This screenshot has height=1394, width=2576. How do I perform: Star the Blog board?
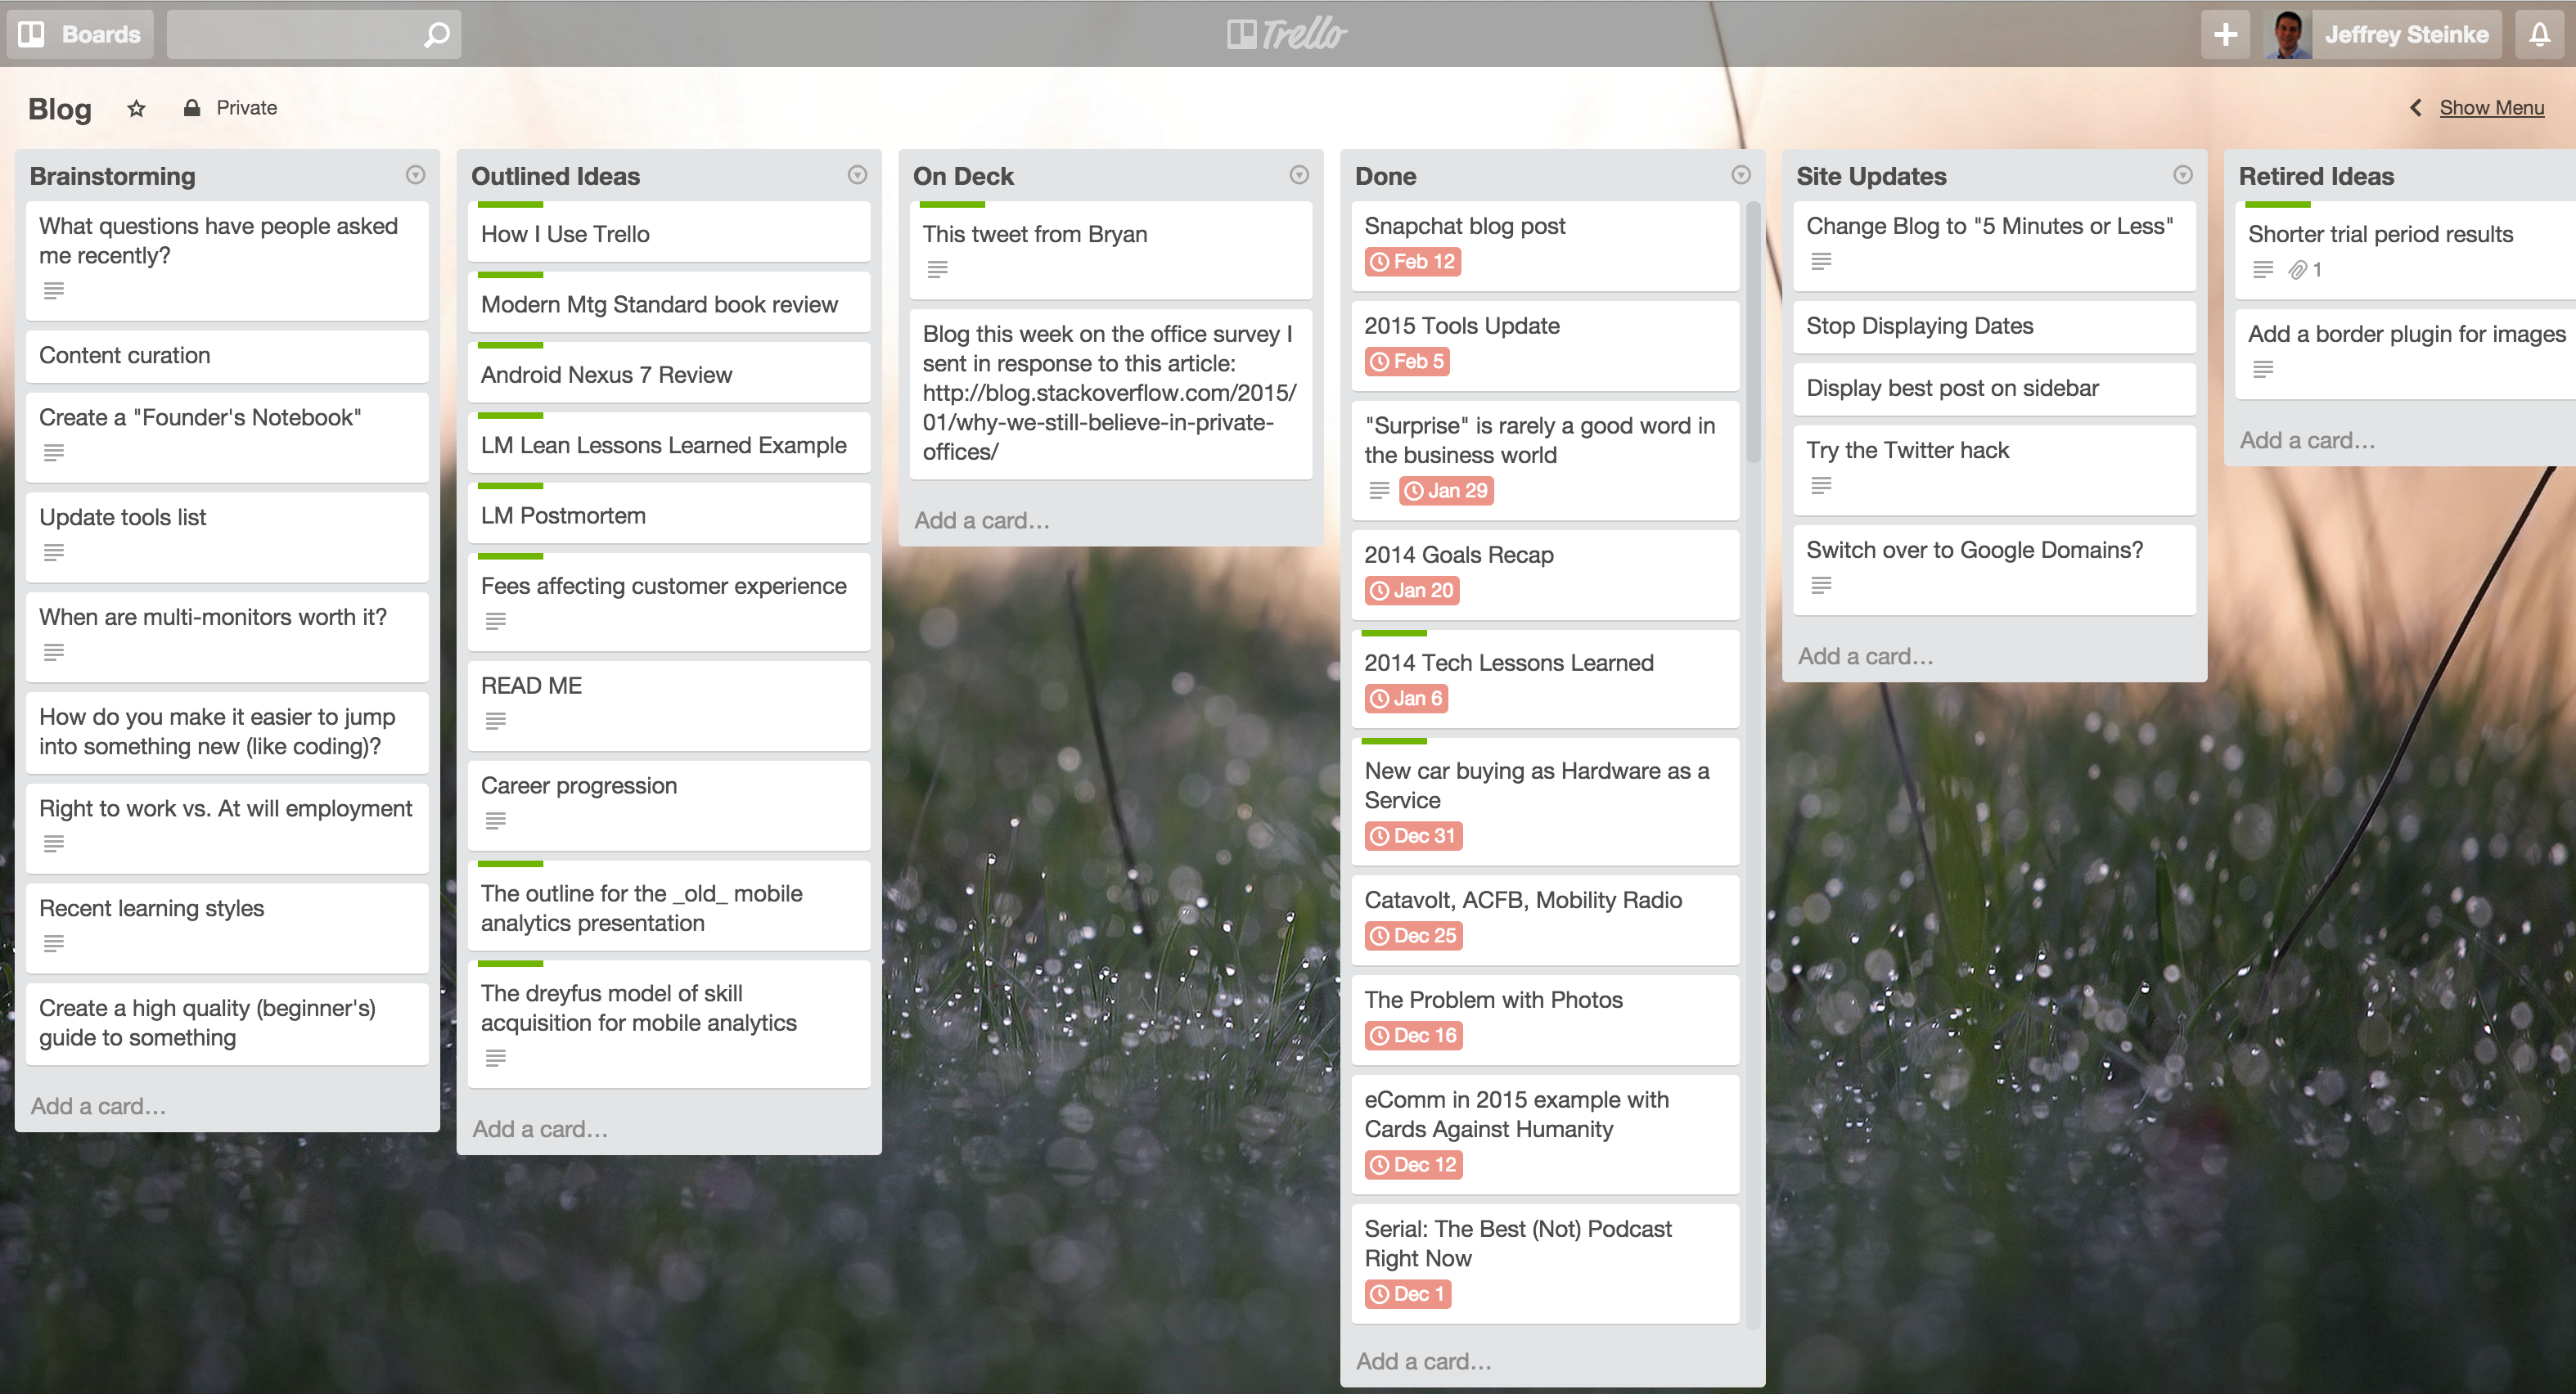137,108
